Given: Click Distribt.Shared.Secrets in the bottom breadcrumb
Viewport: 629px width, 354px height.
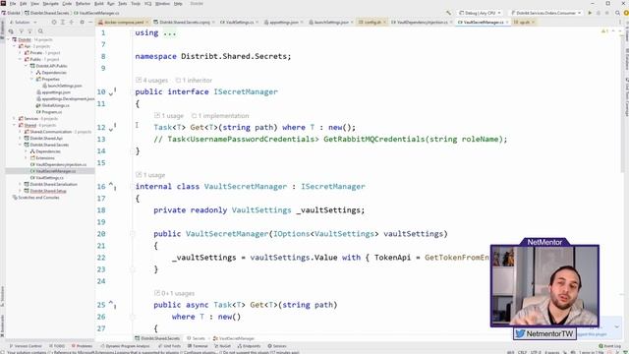Looking at the screenshot, I should point(157,338).
